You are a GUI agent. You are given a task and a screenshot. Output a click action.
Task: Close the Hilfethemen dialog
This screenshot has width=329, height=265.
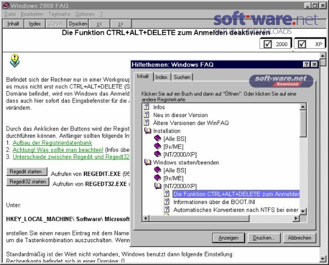(314, 64)
